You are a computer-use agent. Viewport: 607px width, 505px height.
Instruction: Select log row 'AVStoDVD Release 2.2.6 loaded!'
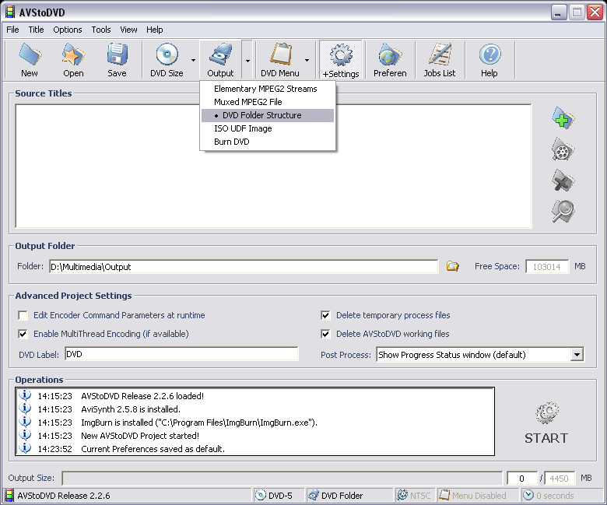[254, 396]
